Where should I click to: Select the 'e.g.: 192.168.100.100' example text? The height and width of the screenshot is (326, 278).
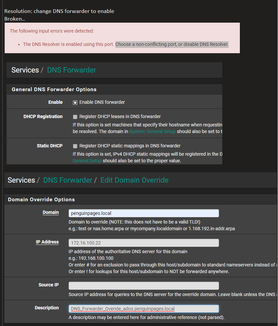(x=91, y=258)
